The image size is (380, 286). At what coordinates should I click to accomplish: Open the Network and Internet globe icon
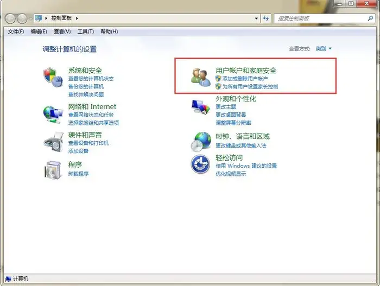pos(53,115)
